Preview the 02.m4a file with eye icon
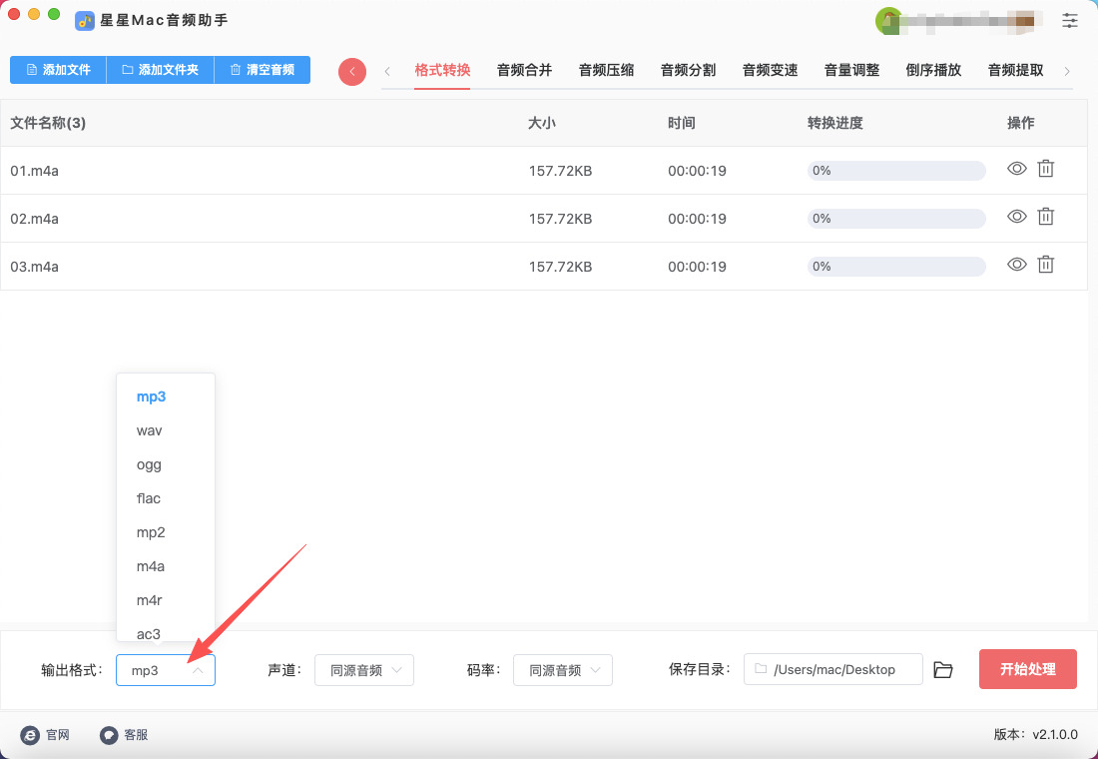 click(1017, 217)
